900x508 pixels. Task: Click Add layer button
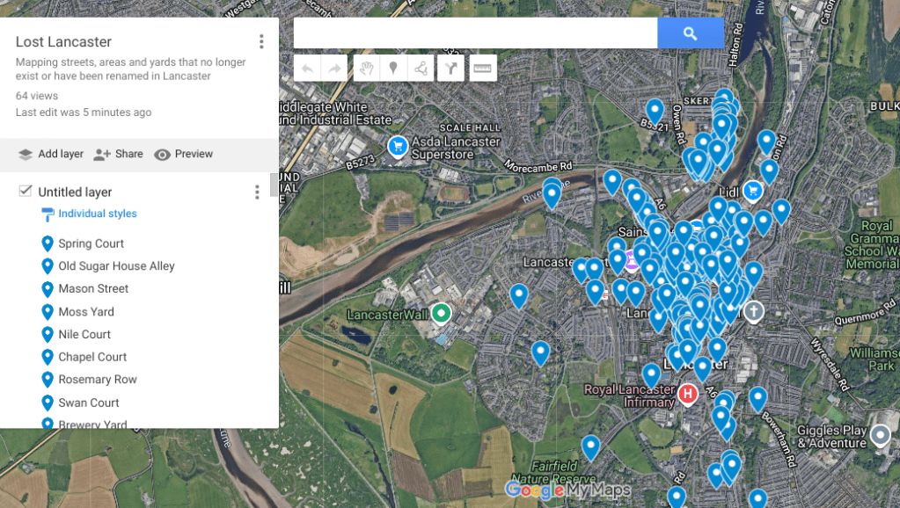coord(51,155)
